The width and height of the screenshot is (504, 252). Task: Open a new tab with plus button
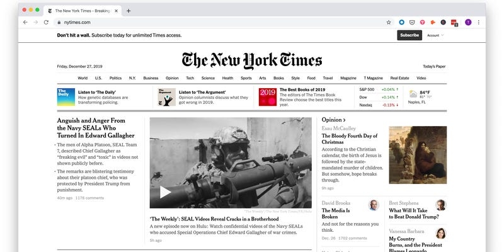pyautogui.click(x=129, y=11)
